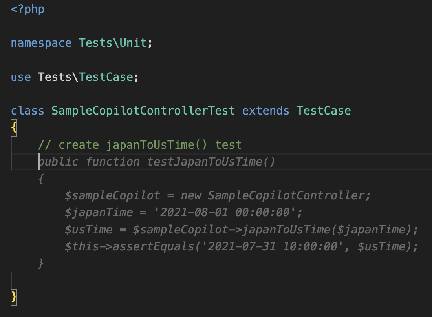The width and height of the screenshot is (432, 317).
Task: Click the '2021-08-01 00:00:00' date string
Action: pos(228,212)
